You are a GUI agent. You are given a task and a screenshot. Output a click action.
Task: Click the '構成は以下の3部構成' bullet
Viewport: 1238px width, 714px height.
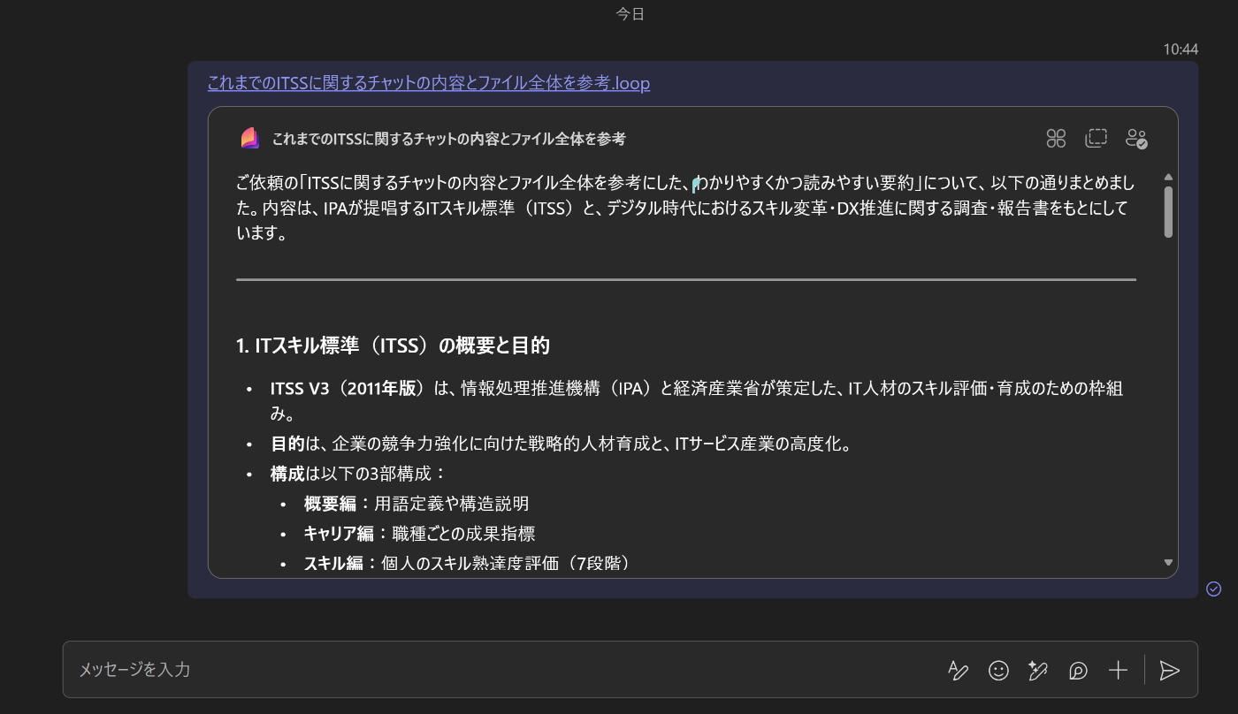pyautogui.click(x=359, y=474)
